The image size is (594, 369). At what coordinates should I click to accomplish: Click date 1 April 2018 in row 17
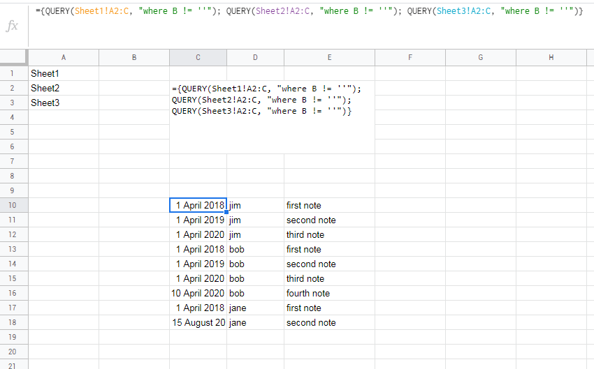tap(198, 308)
